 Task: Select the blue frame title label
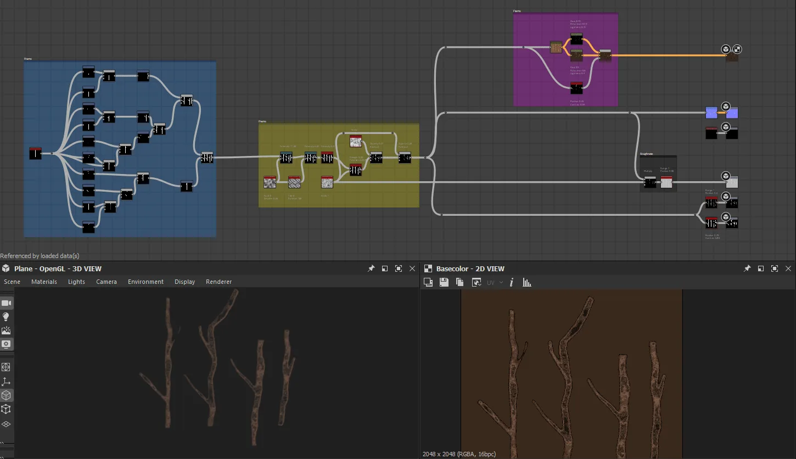coord(28,58)
